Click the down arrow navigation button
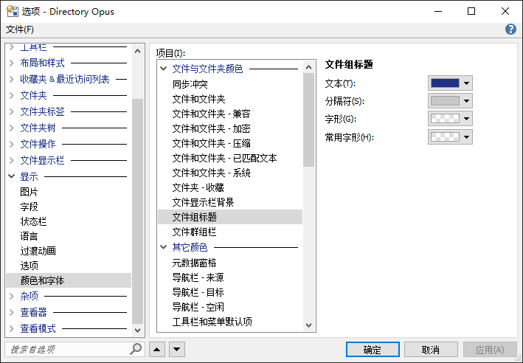Image resolution: width=523 pixels, height=363 pixels. [177, 349]
